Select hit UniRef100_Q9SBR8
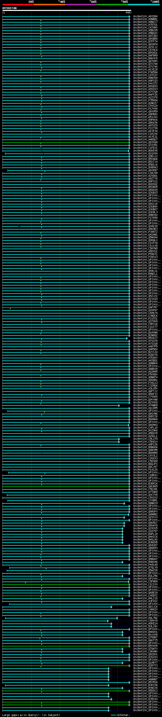Screen dimensions: 162x717 click(x=145, y=39)
